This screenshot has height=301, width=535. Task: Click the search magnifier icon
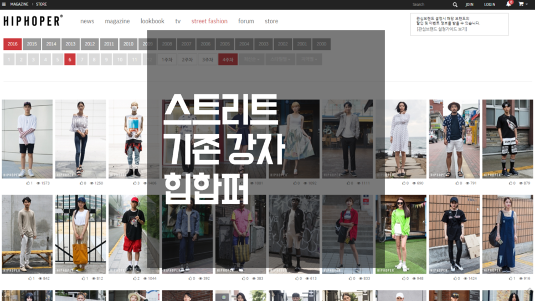point(455,4)
